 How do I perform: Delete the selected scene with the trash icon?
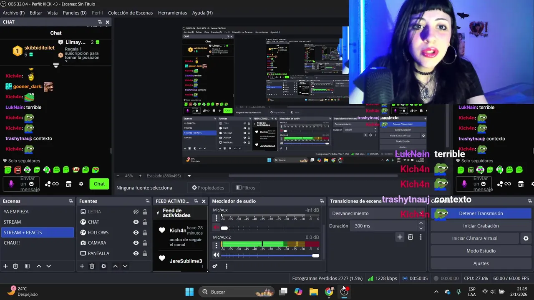pos(15,266)
